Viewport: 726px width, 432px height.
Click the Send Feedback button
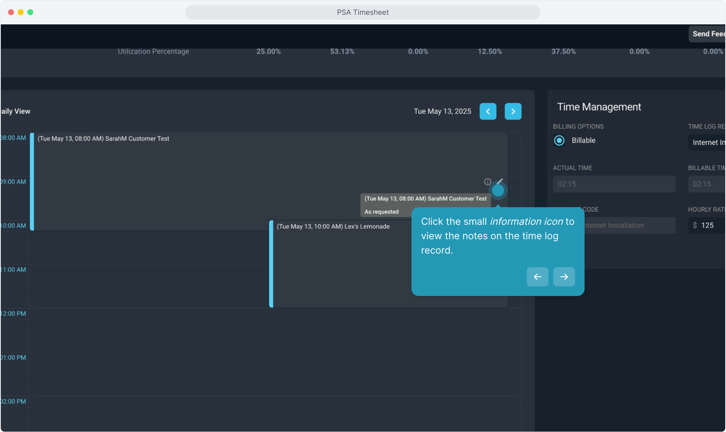(x=708, y=34)
